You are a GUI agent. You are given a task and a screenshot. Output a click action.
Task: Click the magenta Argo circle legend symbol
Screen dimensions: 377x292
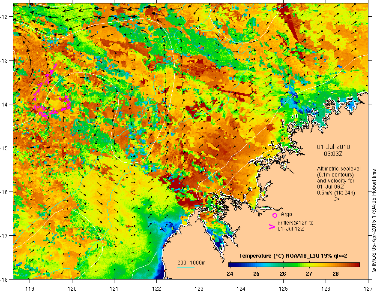coord(275,215)
